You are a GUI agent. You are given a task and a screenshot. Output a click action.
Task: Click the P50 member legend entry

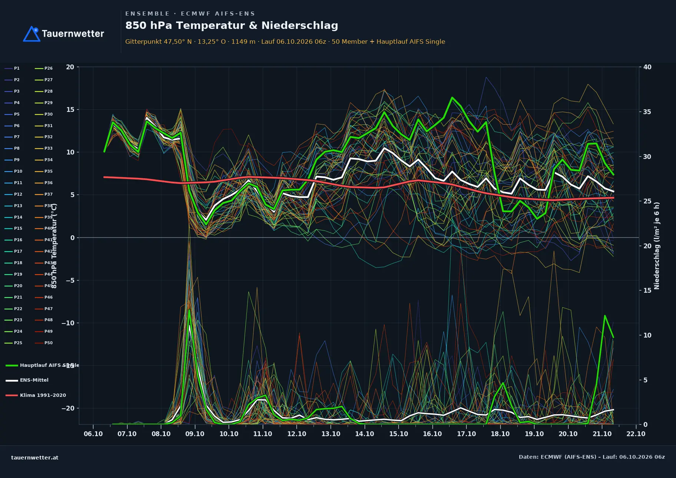coord(44,343)
